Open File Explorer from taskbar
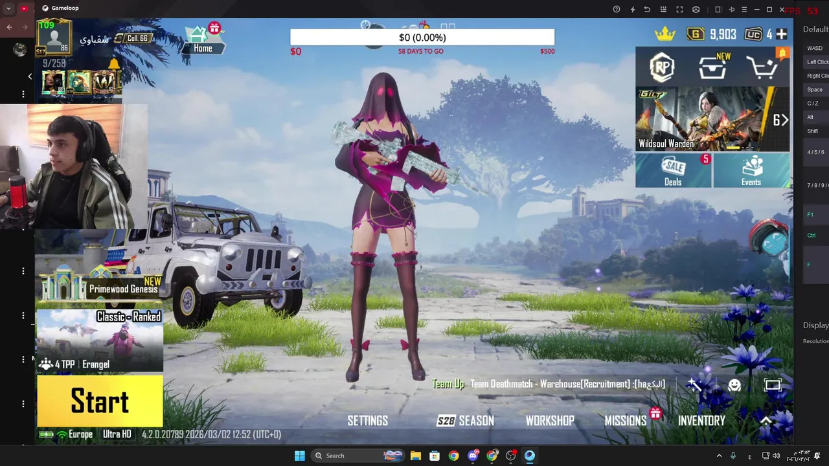Viewport: 829px width, 466px height. pos(415,456)
